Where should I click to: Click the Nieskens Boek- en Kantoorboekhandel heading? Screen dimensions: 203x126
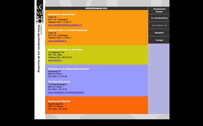point(67,30)
